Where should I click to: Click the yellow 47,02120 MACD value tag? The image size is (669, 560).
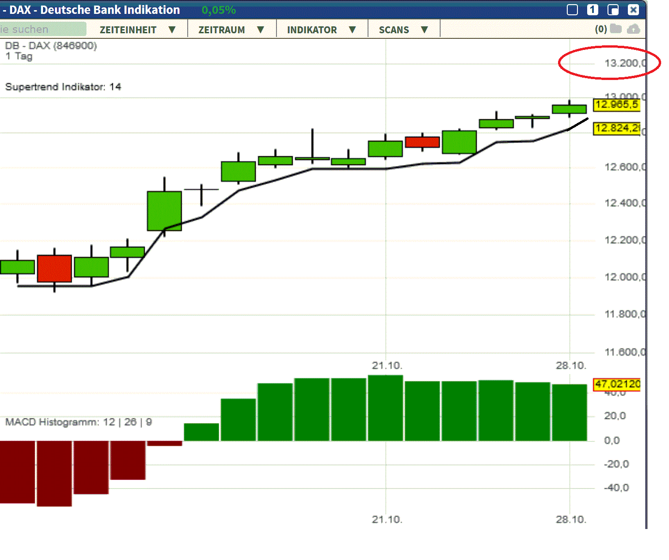pos(617,384)
